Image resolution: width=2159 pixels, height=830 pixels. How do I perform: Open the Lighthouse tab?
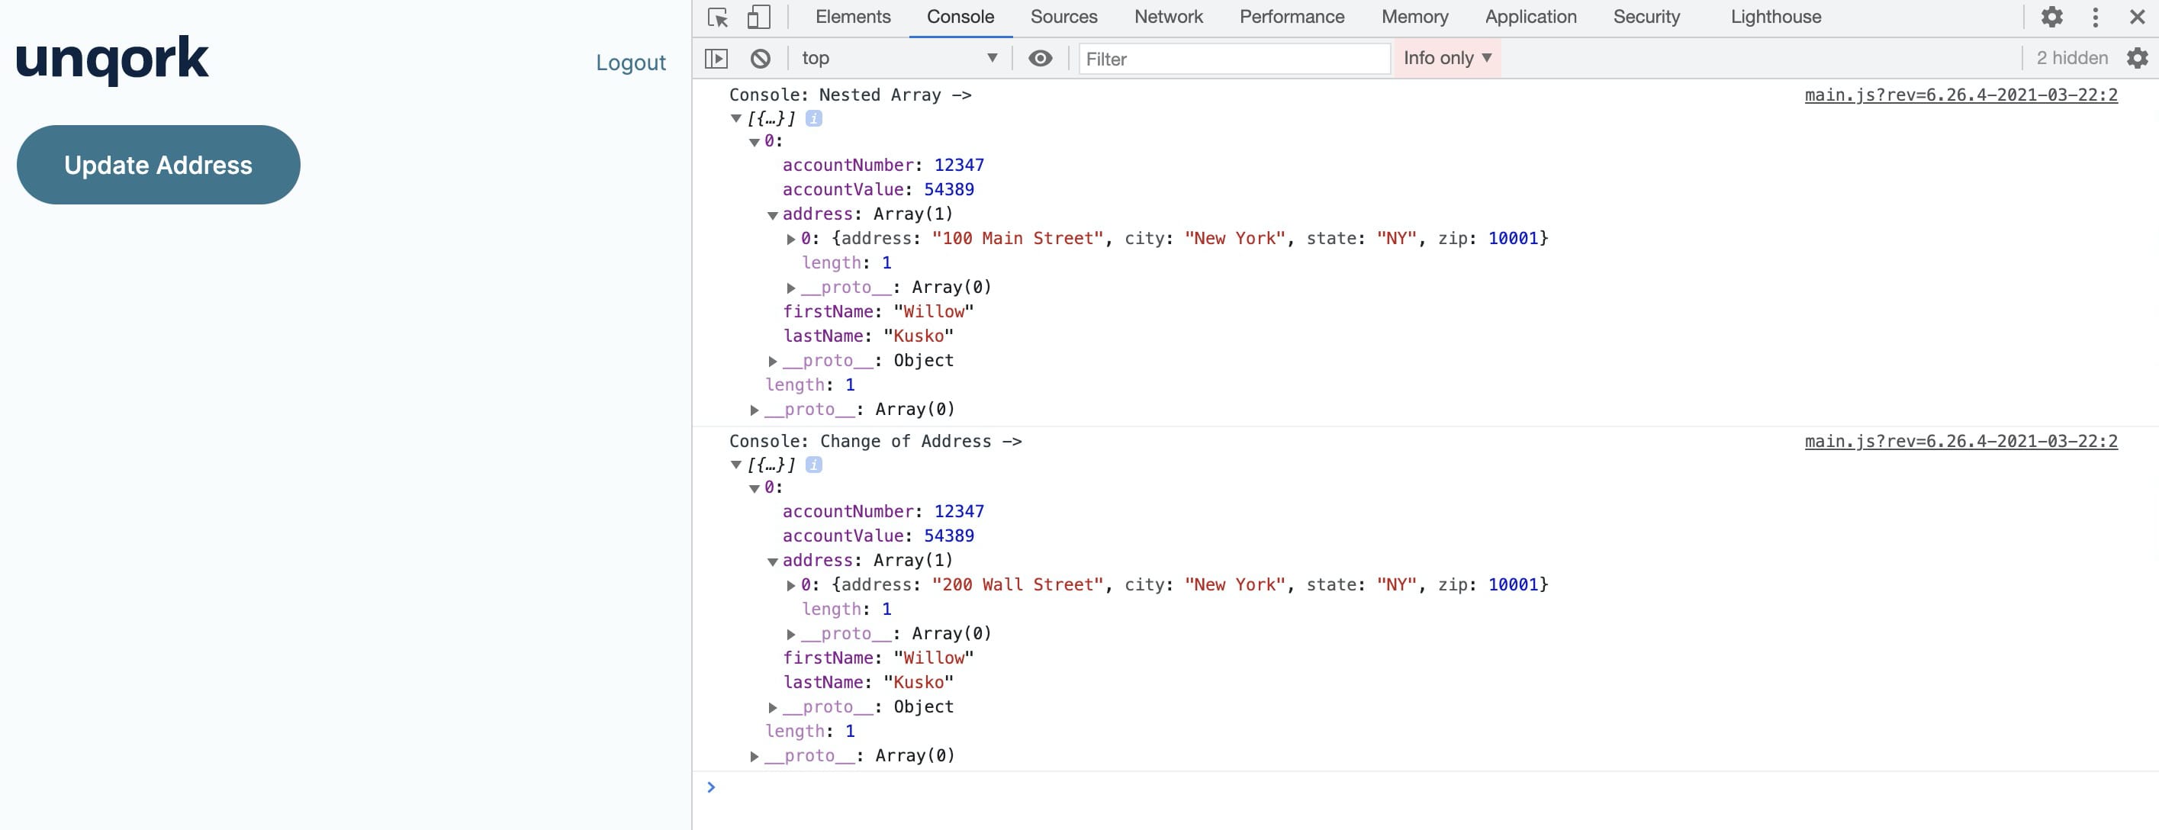click(1776, 17)
